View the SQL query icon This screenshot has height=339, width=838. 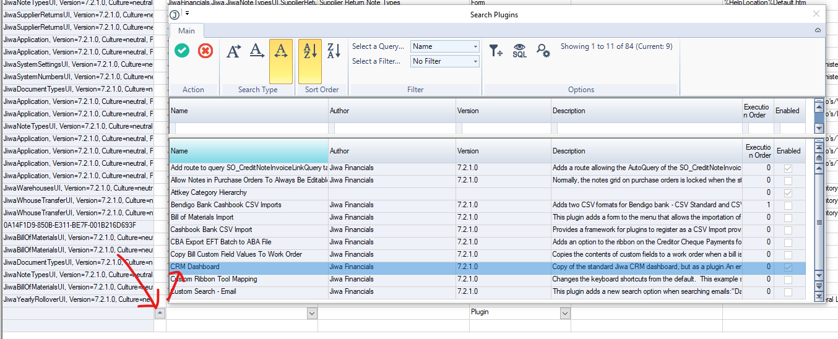coord(519,51)
